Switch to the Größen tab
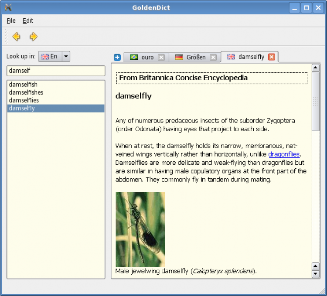 click(x=195, y=57)
